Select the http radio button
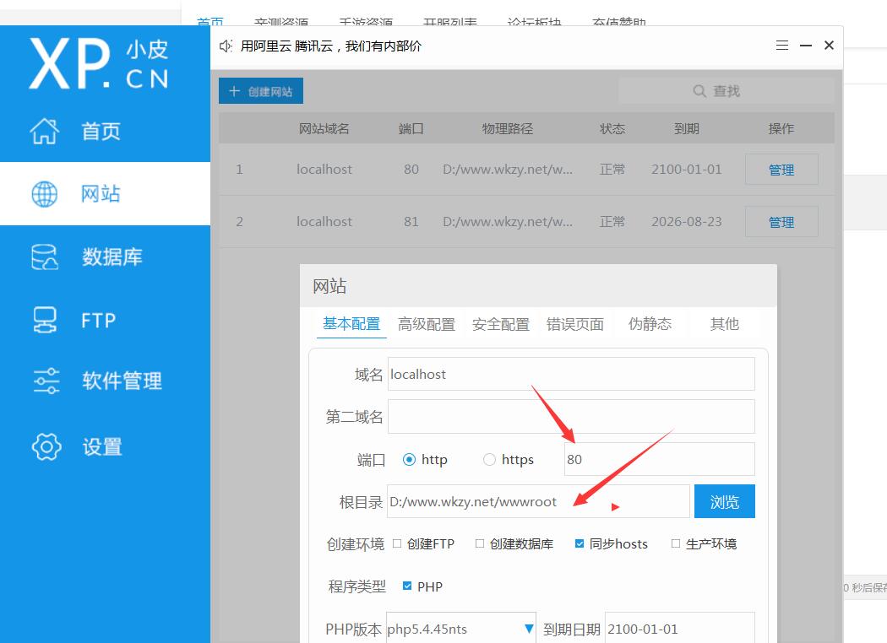Image resolution: width=887 pixels, height=643 pixels. pyautogui.click(x=410, y=460)
